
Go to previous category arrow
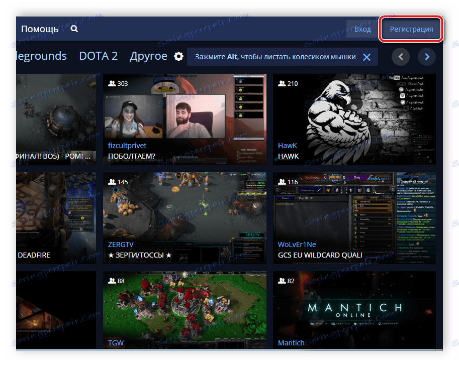(x=401, y=57)
